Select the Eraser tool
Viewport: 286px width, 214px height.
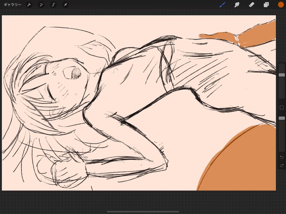point(252,5)
